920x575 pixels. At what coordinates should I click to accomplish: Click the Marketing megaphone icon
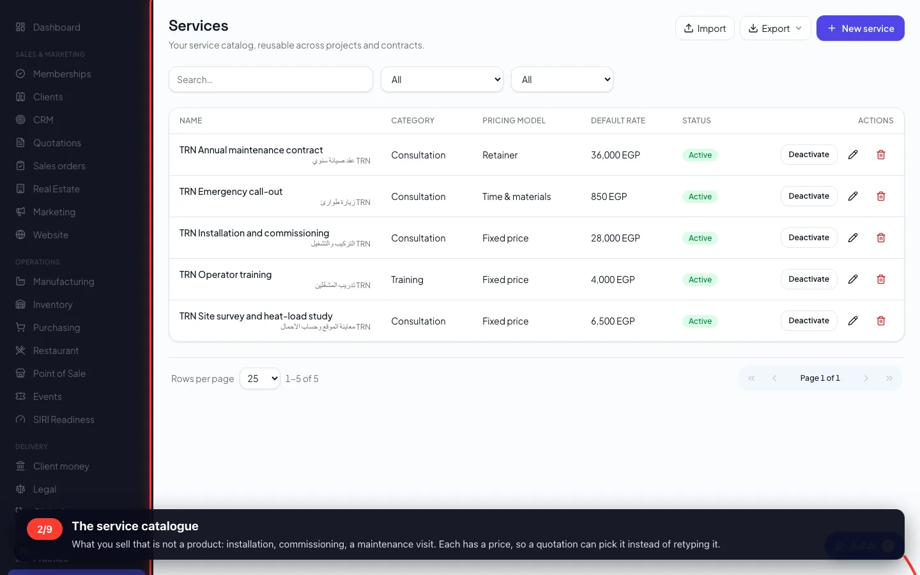click(20, 212)
